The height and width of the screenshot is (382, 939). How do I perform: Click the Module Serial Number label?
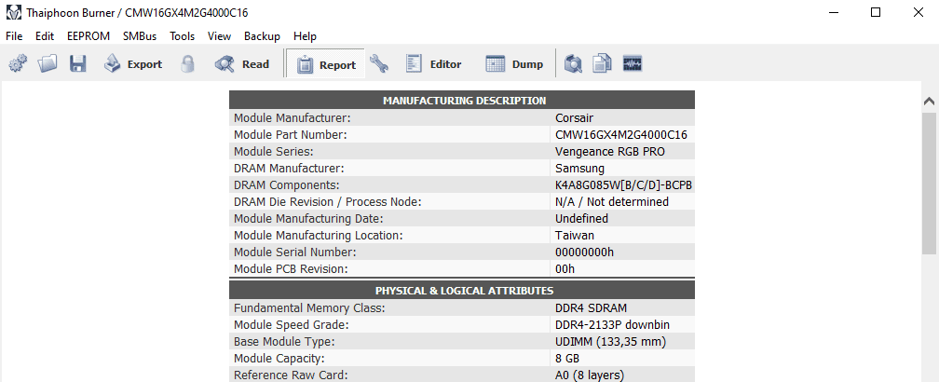click(295, 252)
